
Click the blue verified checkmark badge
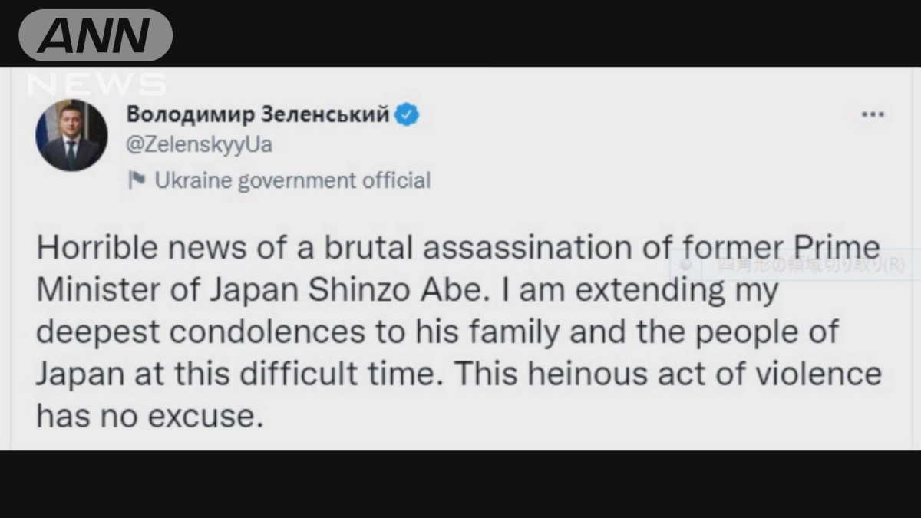point(408,115)
